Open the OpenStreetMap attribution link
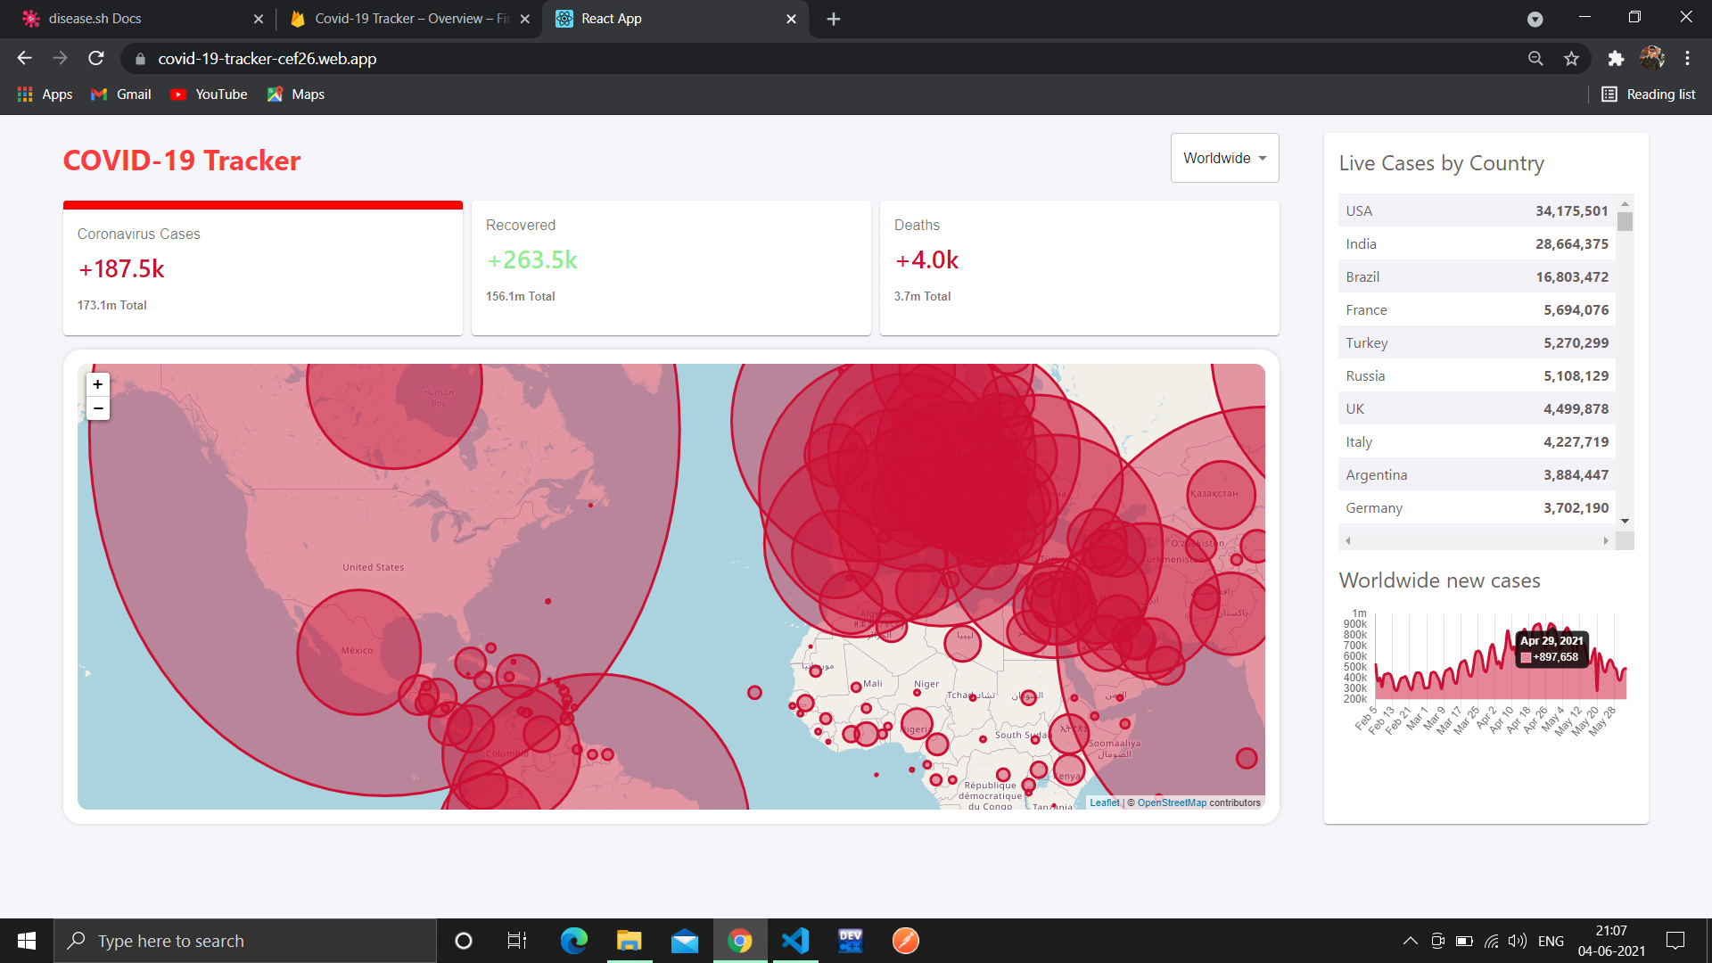Screen dimensions: 1712x963 click(x=1172, y=802)
